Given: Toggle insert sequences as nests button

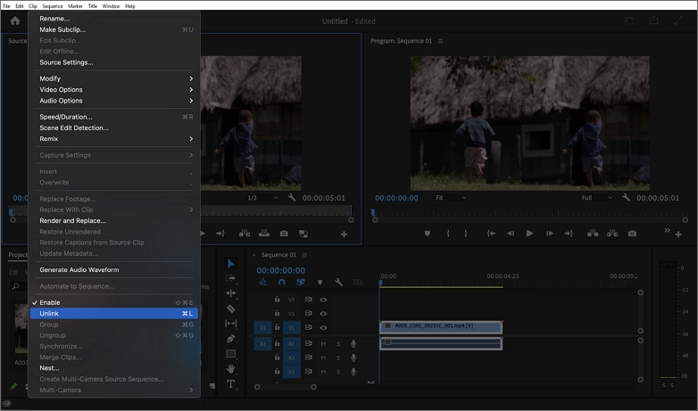Looking at the screenshot, I should coord(262,282).
